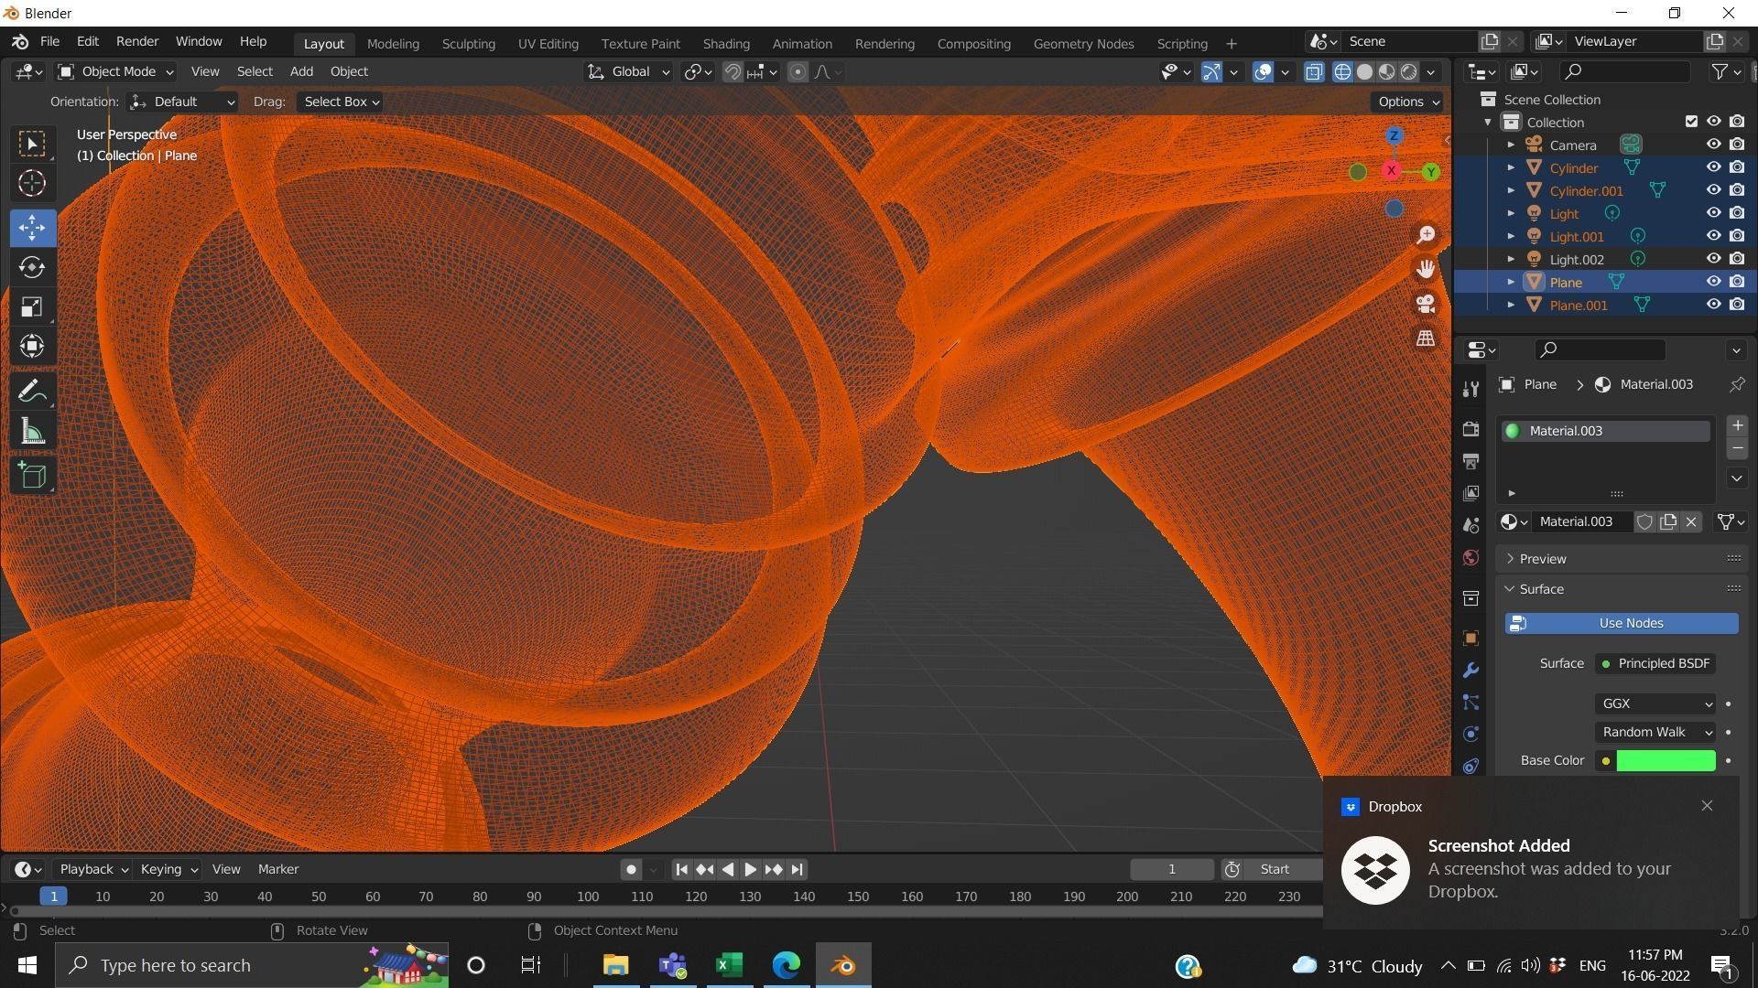This screenshot has height=988, width=1758.
Task: Activate the Rotate tool
Action: point(32,267)
